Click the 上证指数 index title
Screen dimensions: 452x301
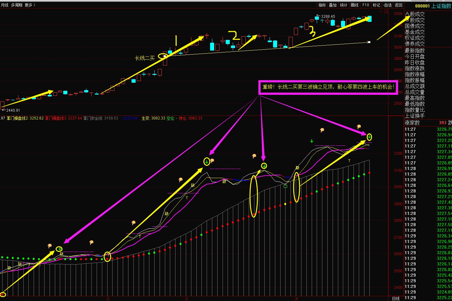442,6
